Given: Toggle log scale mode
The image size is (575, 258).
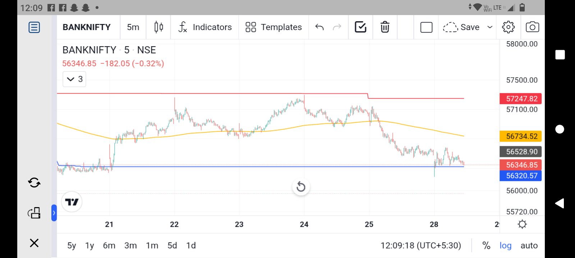Looking at the screenshot, I should 505,245.
